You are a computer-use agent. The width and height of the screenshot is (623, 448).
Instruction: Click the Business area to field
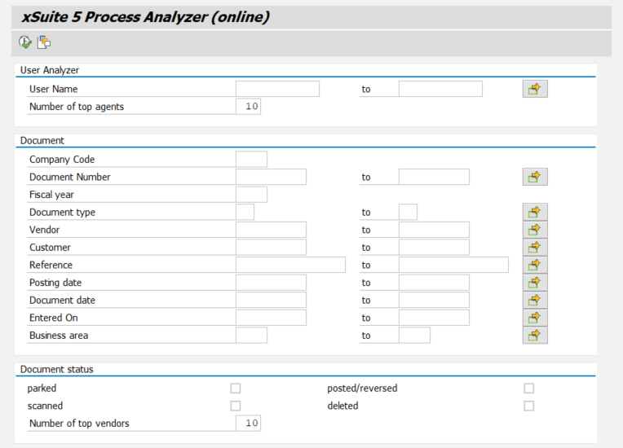click(414, 336)
